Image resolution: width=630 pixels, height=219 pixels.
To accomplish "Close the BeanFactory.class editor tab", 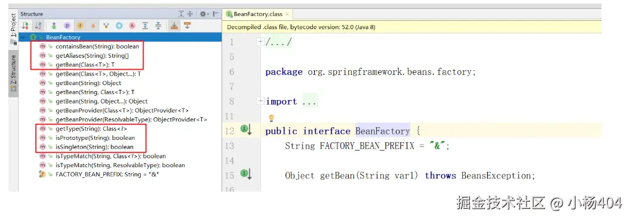I will coord(287,14).
